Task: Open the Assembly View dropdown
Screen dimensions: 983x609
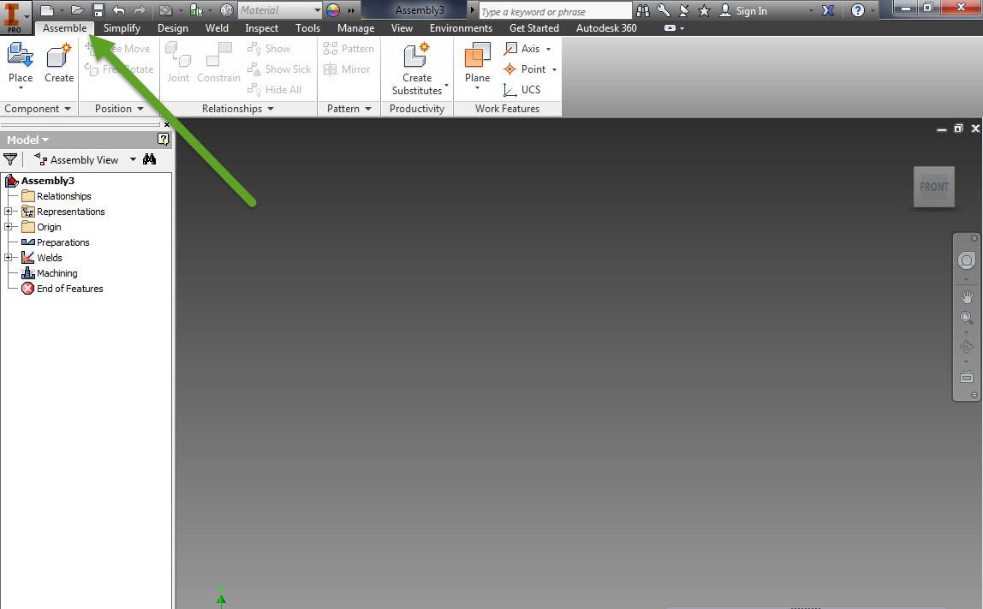Action: pos(132,159)
